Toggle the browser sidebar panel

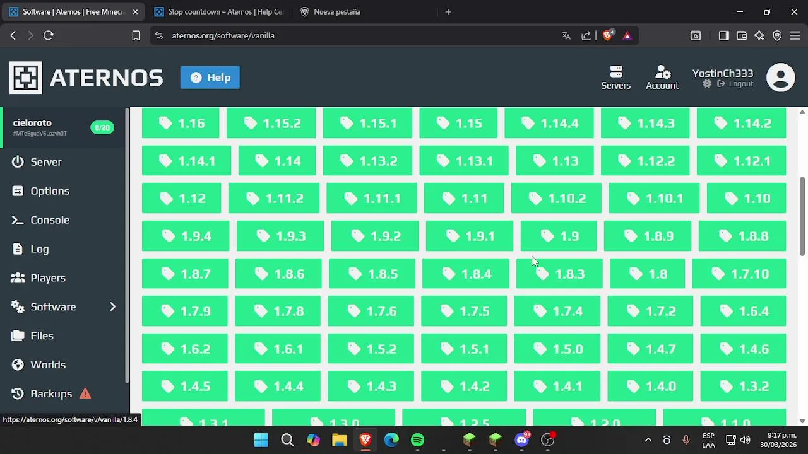coord(724,36)
